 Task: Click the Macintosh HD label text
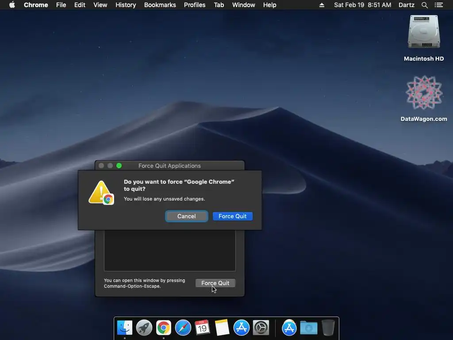pos(424,59)
